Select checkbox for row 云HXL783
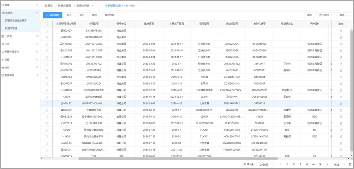This screenshot has height=169, width=354. pos(46,77)
